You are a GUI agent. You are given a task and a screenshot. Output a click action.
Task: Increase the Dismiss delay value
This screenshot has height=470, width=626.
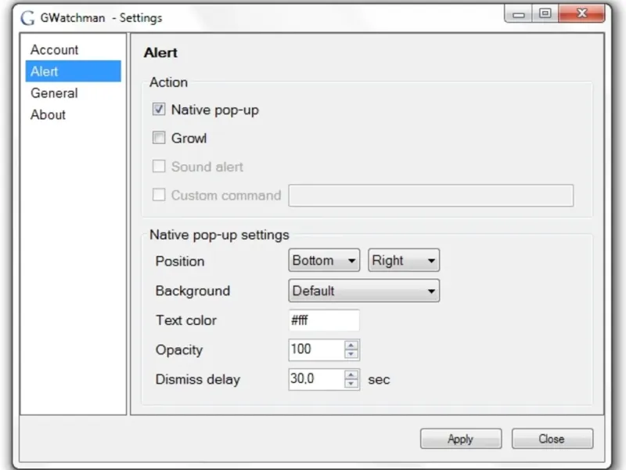pyautogui.click(x=351, y=375)
